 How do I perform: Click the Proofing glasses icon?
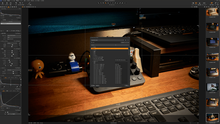coord(204,3)
